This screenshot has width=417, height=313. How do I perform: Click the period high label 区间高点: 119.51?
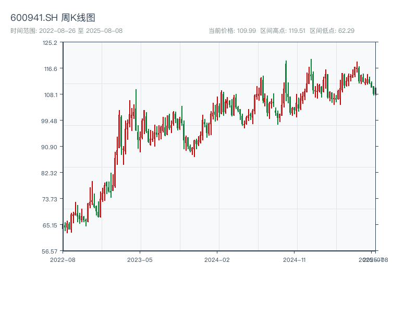point(283,31)
